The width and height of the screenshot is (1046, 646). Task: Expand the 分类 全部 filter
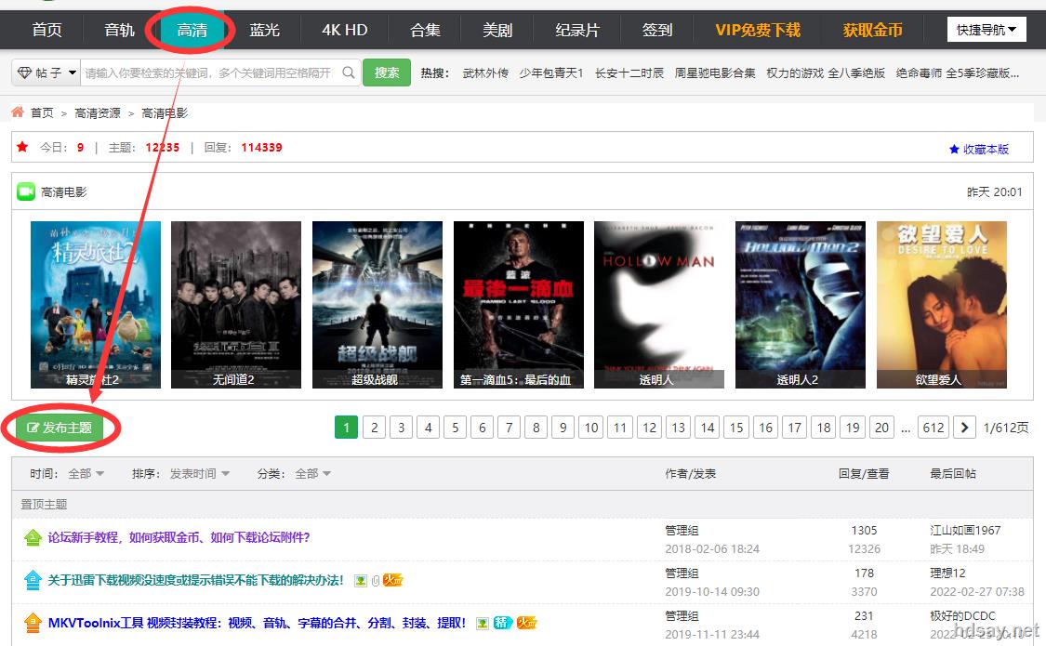[x=312, y=473]
